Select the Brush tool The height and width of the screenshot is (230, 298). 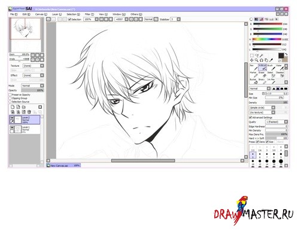coord(271,68)
